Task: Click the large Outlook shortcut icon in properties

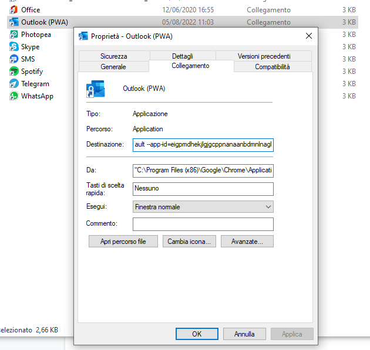Action: (x=96, y=89)
